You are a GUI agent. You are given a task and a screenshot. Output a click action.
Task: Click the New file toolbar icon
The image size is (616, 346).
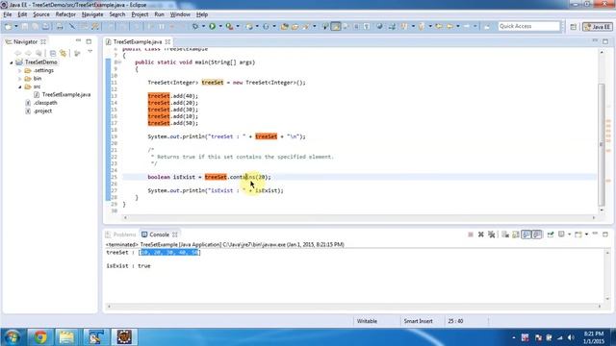click(8, 26)
